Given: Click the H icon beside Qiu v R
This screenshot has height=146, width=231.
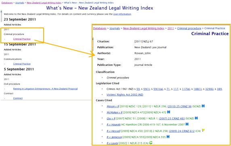Looking at the screenshot, I should click(196, 118).
